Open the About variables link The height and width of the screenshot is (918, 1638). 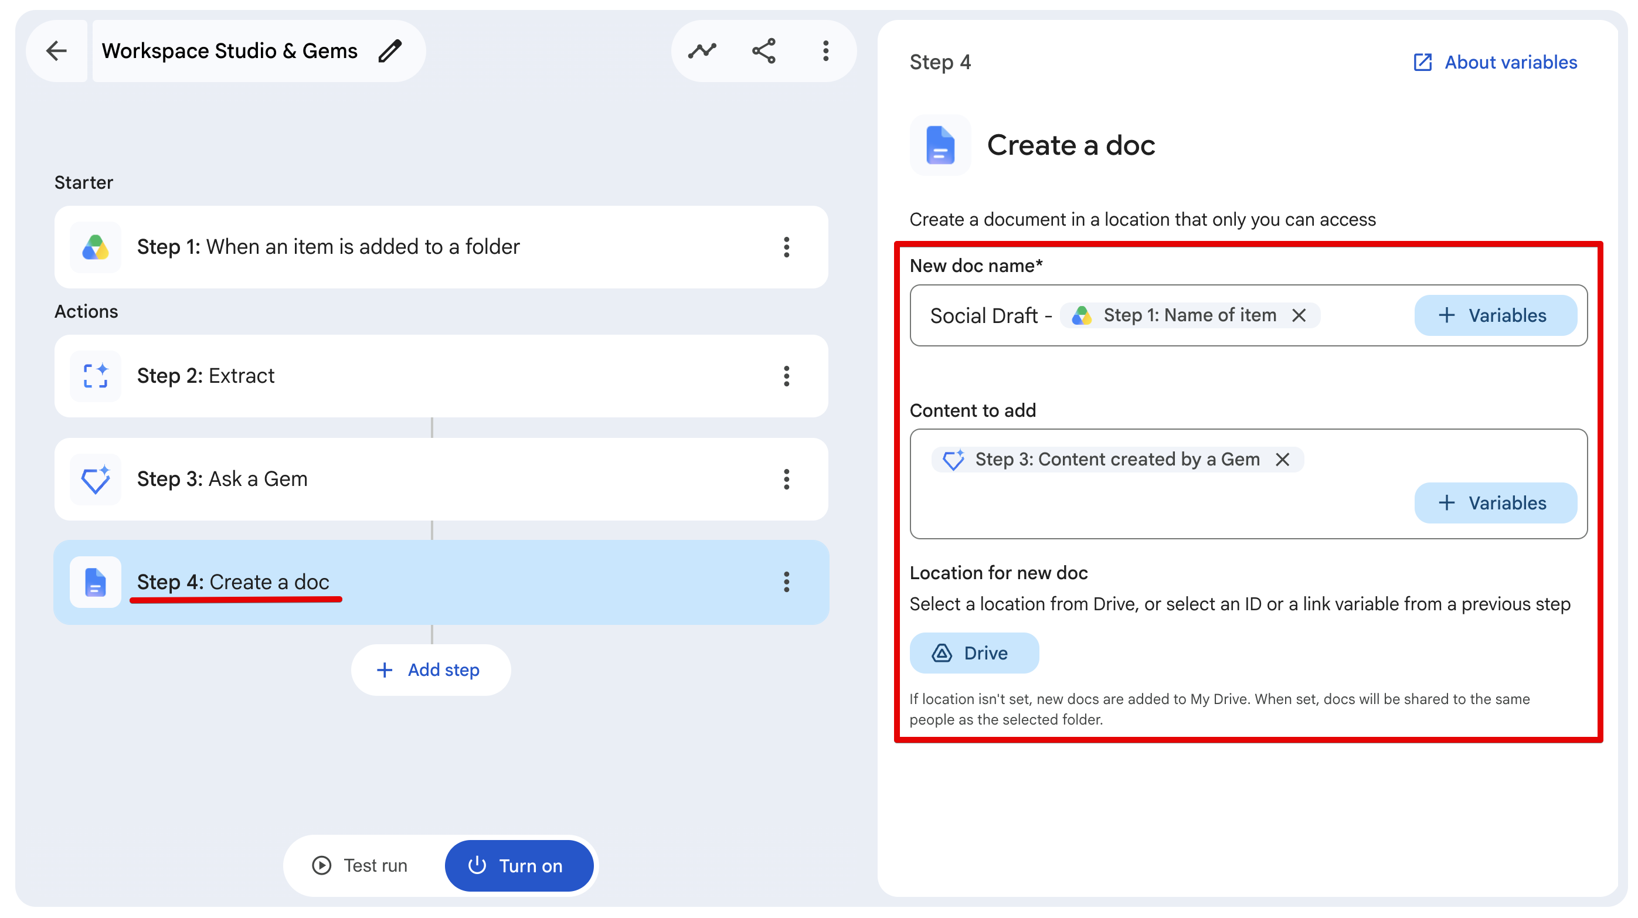tap(1495, 62)
